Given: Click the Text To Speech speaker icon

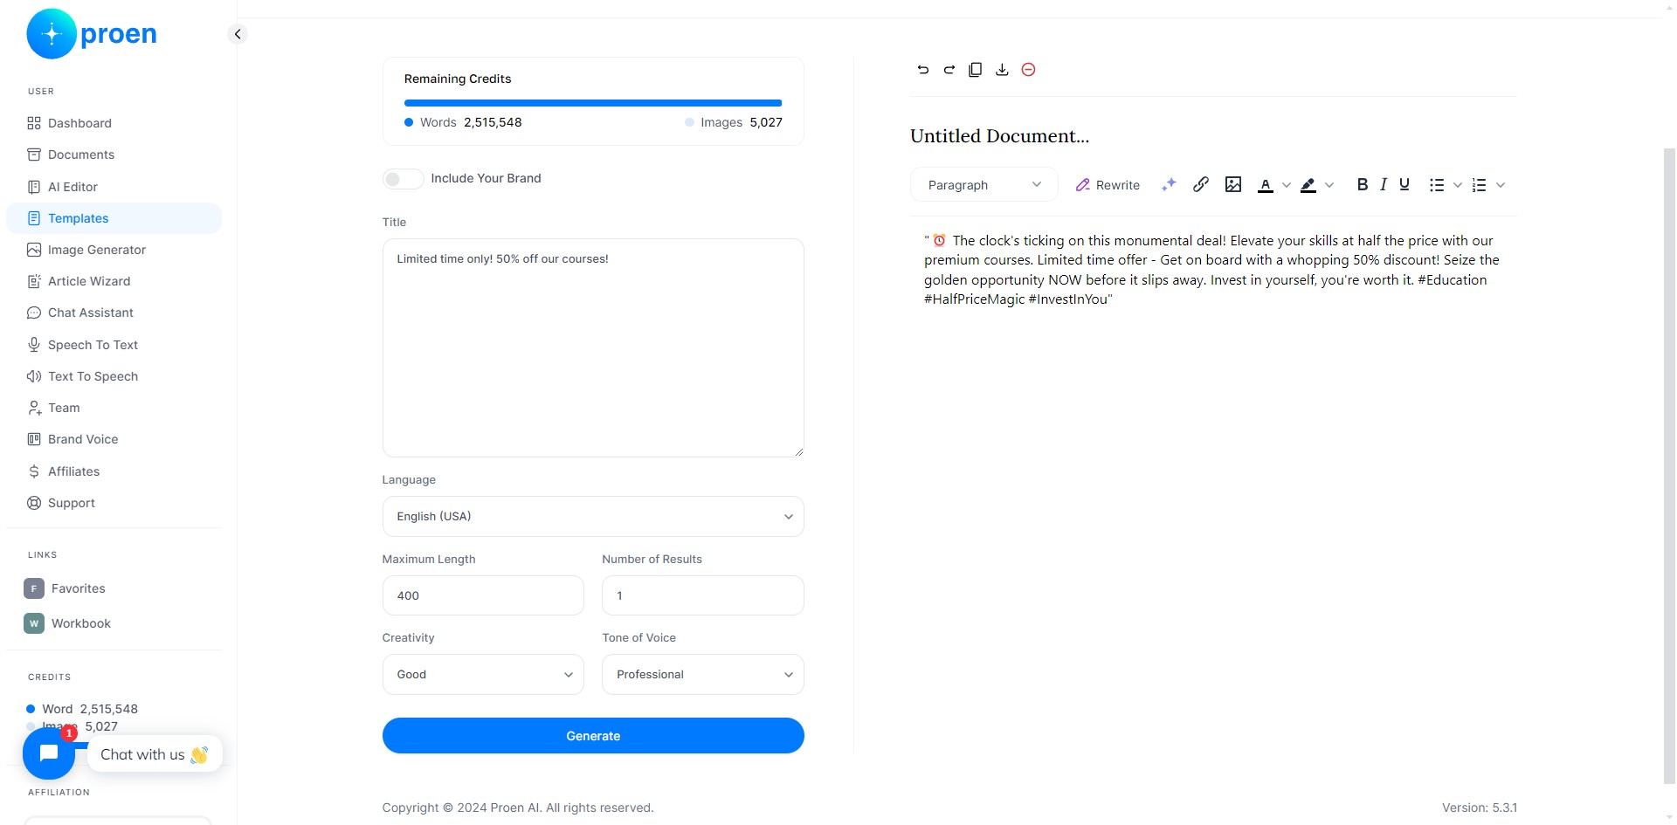Looking at the screenshot, I should tap(34, 376).
